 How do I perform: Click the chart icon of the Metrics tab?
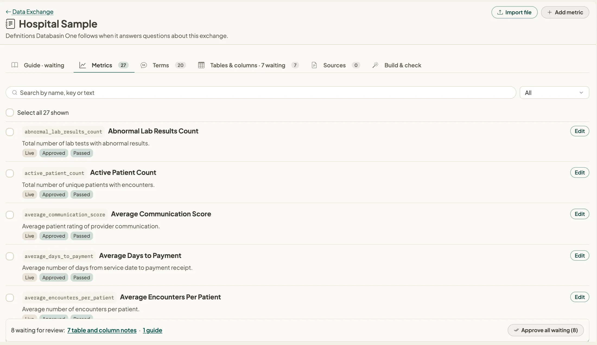82,65
